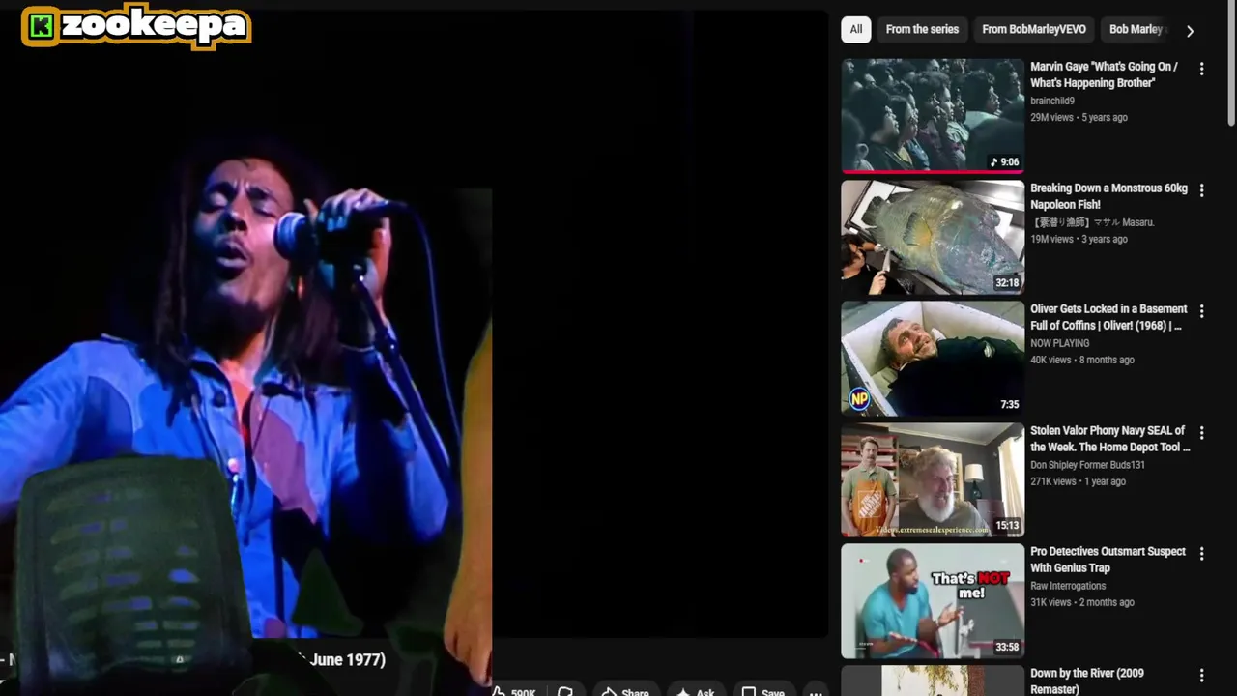Open Oliver coffin scene thumbnail
This screenshot has width=1237, height=696.
pyautogui.click(x=933, y=358)
